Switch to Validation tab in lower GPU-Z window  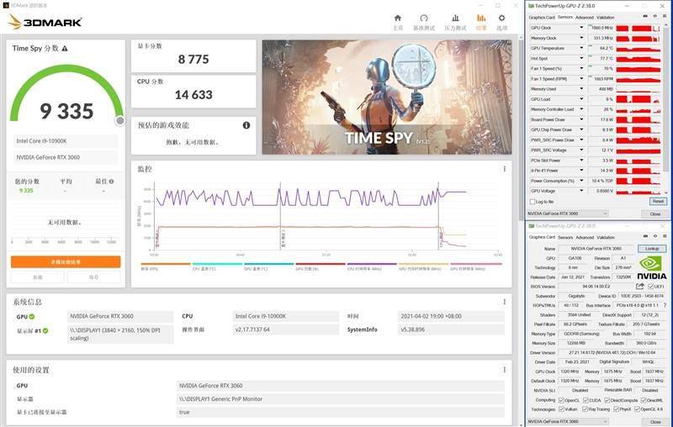pos(605,237)
